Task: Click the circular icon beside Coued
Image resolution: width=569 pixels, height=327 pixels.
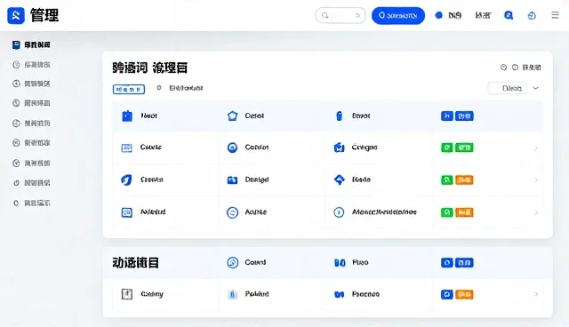Action: (233, 262)
